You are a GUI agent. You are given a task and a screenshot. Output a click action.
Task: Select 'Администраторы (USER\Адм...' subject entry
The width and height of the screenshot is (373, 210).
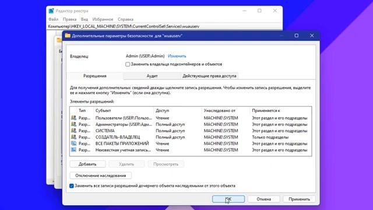pos(124,124)
